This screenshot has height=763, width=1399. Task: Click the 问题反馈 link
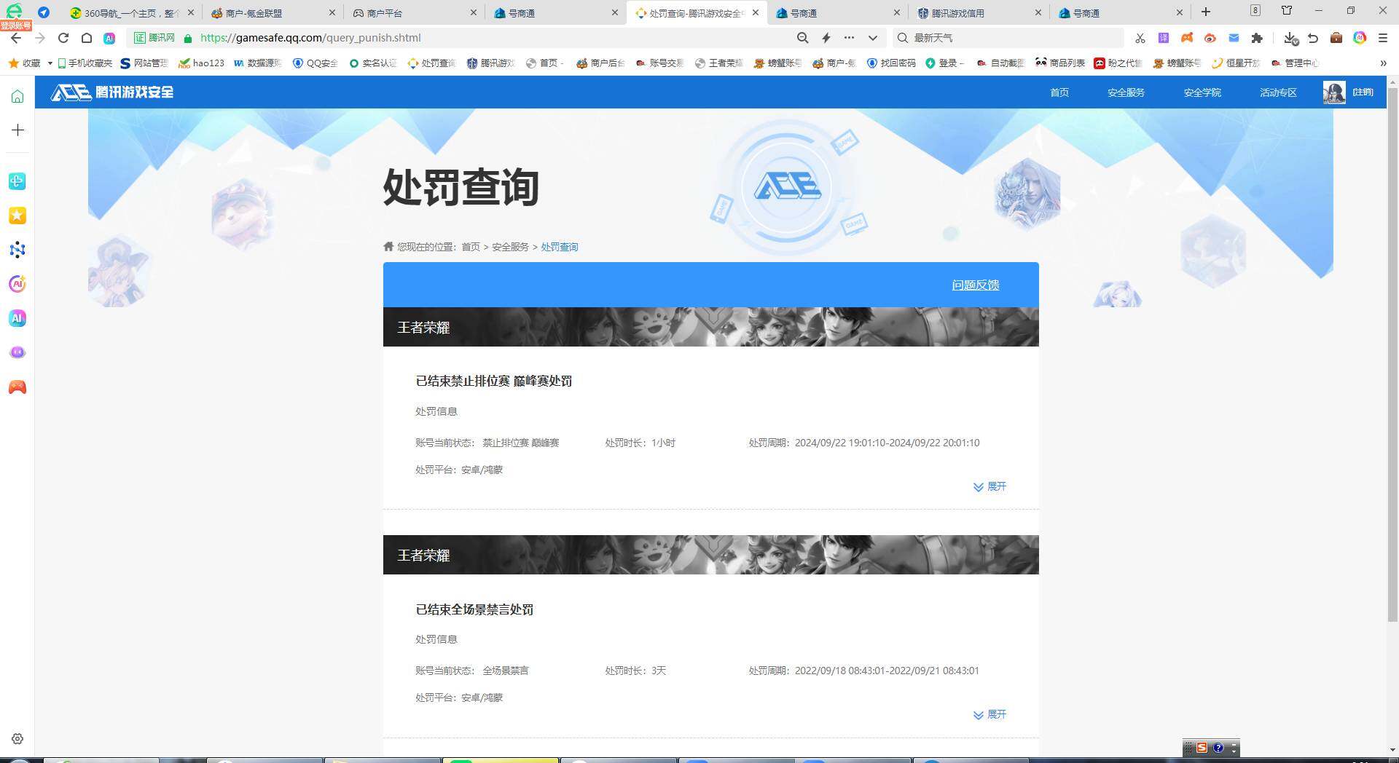tap(975, 285)
